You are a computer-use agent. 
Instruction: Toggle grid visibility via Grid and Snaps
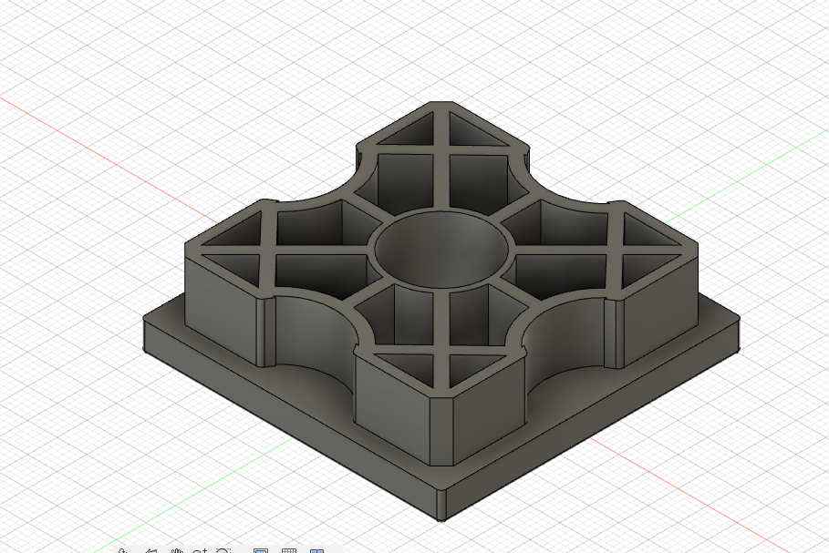288,550
